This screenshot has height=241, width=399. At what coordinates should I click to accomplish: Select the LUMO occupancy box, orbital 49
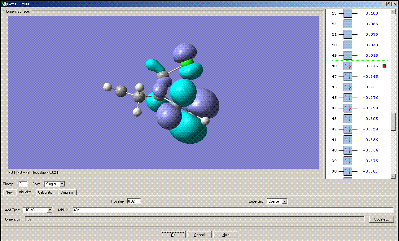[348, 55]
